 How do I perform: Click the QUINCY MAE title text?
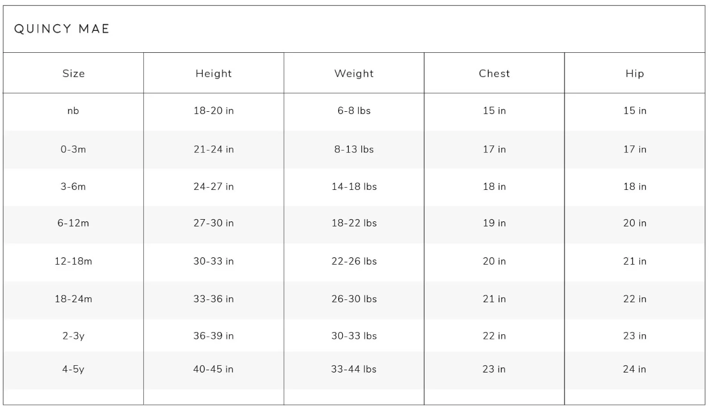62,29
